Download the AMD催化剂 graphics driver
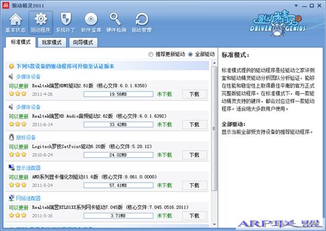Image resolution: width=326 pixels, height=231 pixels. click(x=194, y=186)
